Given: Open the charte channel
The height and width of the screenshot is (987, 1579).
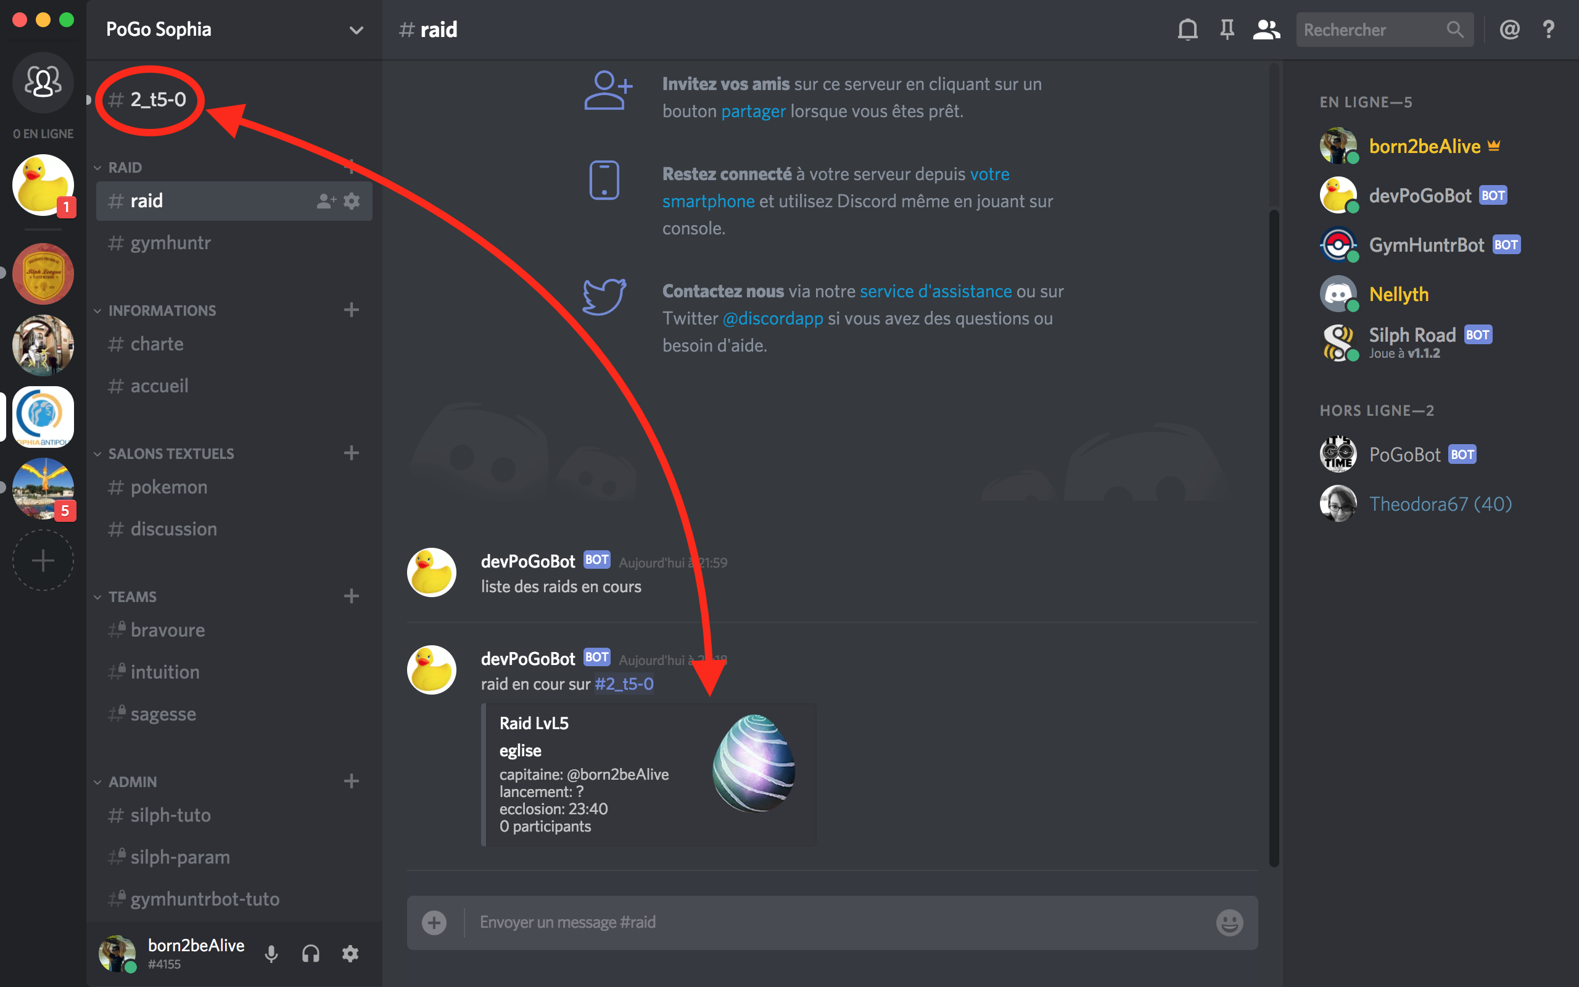Looking at the screenshot, I should coord(234,344).
